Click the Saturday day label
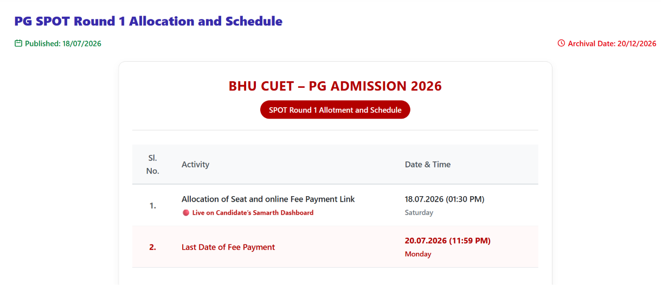Screen dimensions: 662x285 pos(419,213)
